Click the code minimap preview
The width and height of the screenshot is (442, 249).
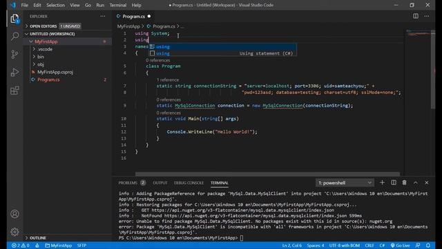pos(419,34)
